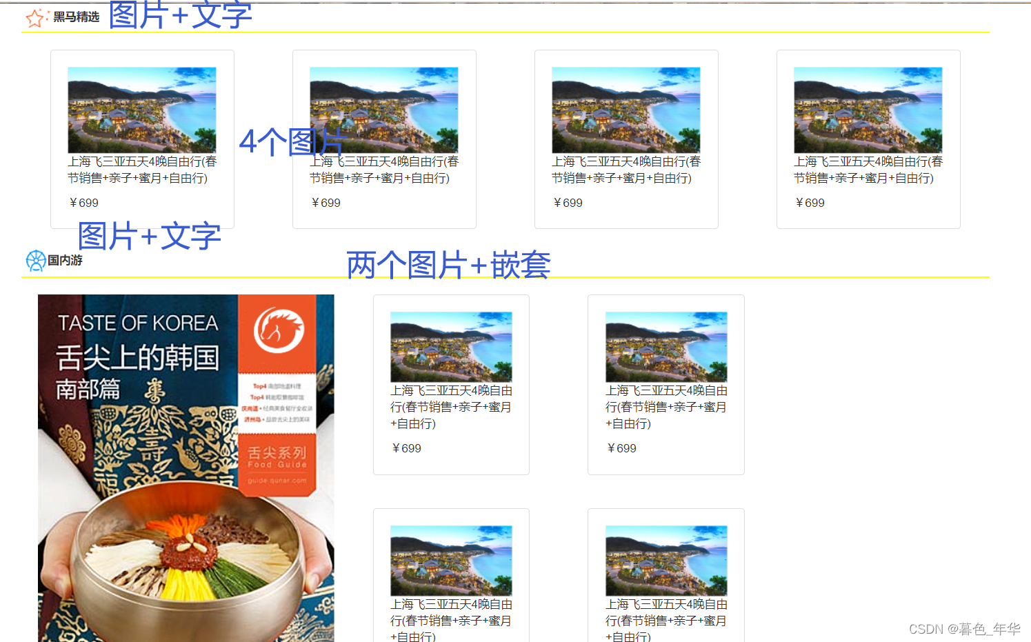Open the upper-left 国内游 card's Sanya photo
The image size is (1031, 642).
(451, 347)
